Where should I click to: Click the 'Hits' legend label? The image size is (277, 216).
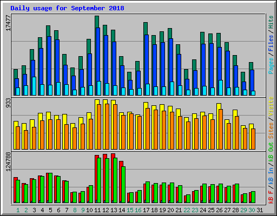click(271, 22)
